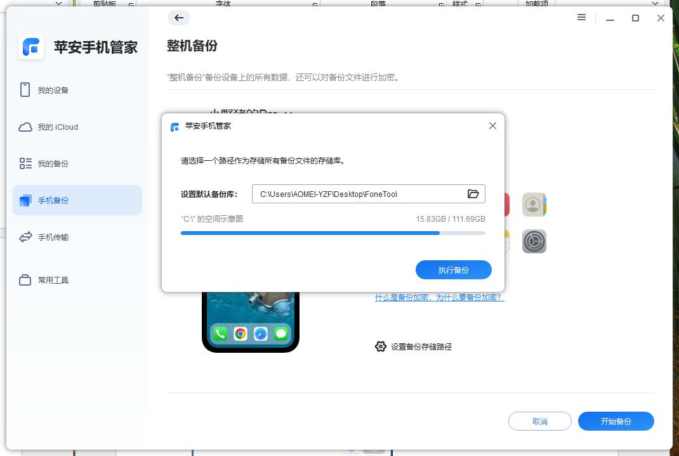Screen dimensions: 679x456
Task: Click the back arrow above 整机备份
Action: (x=179, y=18)
